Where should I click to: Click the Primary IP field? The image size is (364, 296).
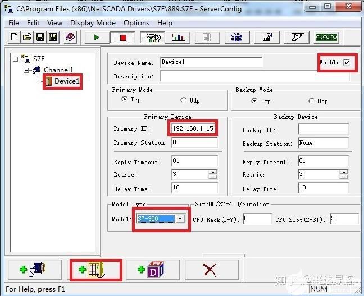tap(194, 128)
